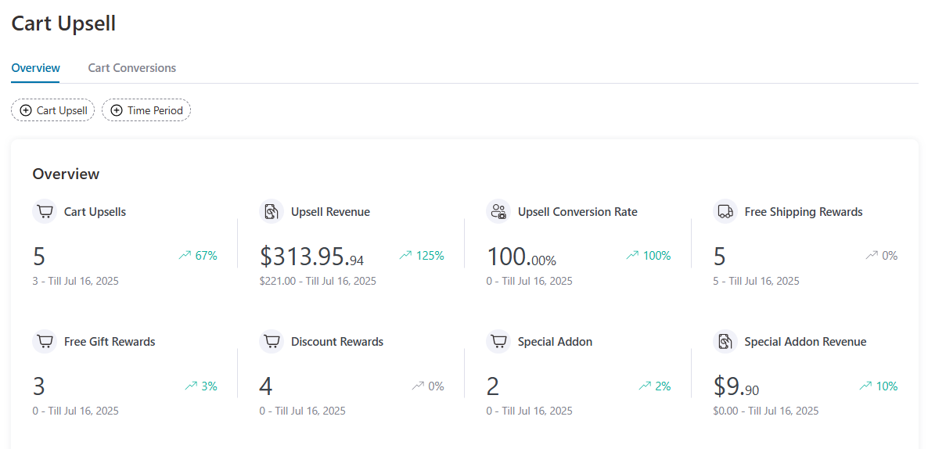Click the Cart Upsells metric label

(95, 212)
